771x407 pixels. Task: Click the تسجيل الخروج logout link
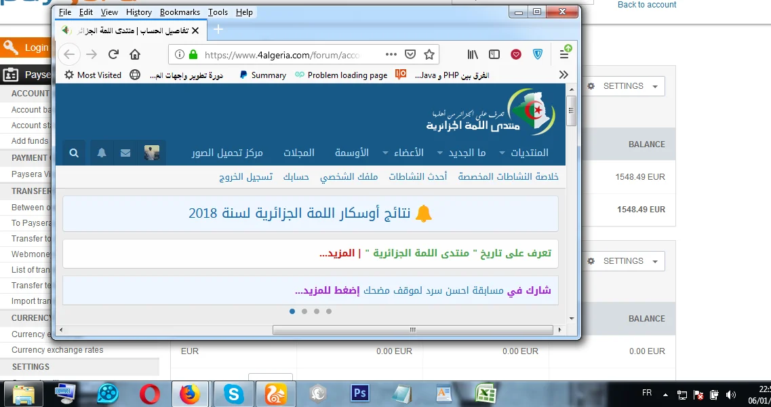pyautogui.click(x=245, y=177)
